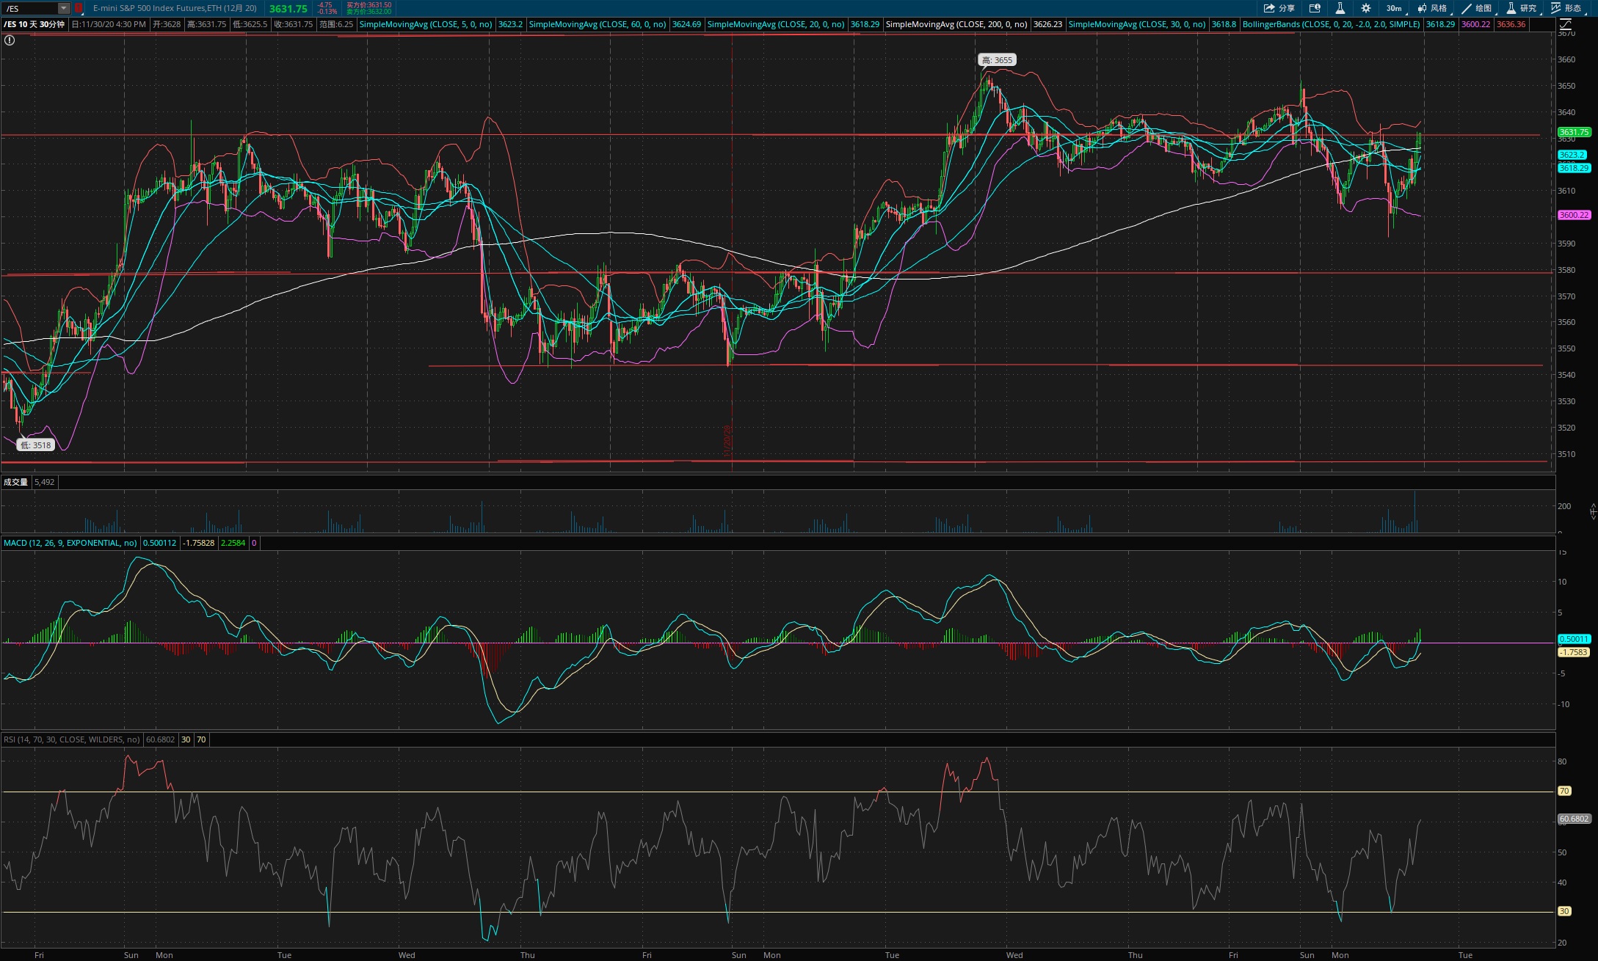
Task: Click the 卖方价 ask price 3632.00
Action: (369, 12)
